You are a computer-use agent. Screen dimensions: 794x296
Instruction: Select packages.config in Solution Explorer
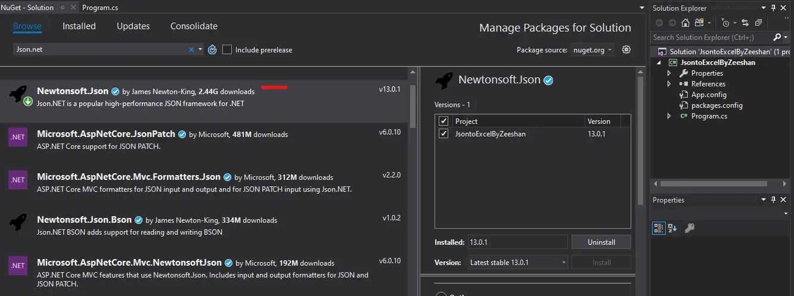[717, 105]
